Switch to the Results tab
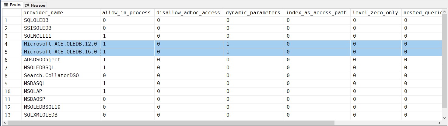448x126 pixels. [x=12, y=5]
